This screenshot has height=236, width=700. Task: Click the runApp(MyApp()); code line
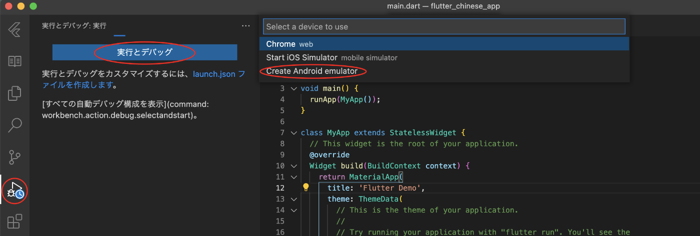(x=345, y=99)
